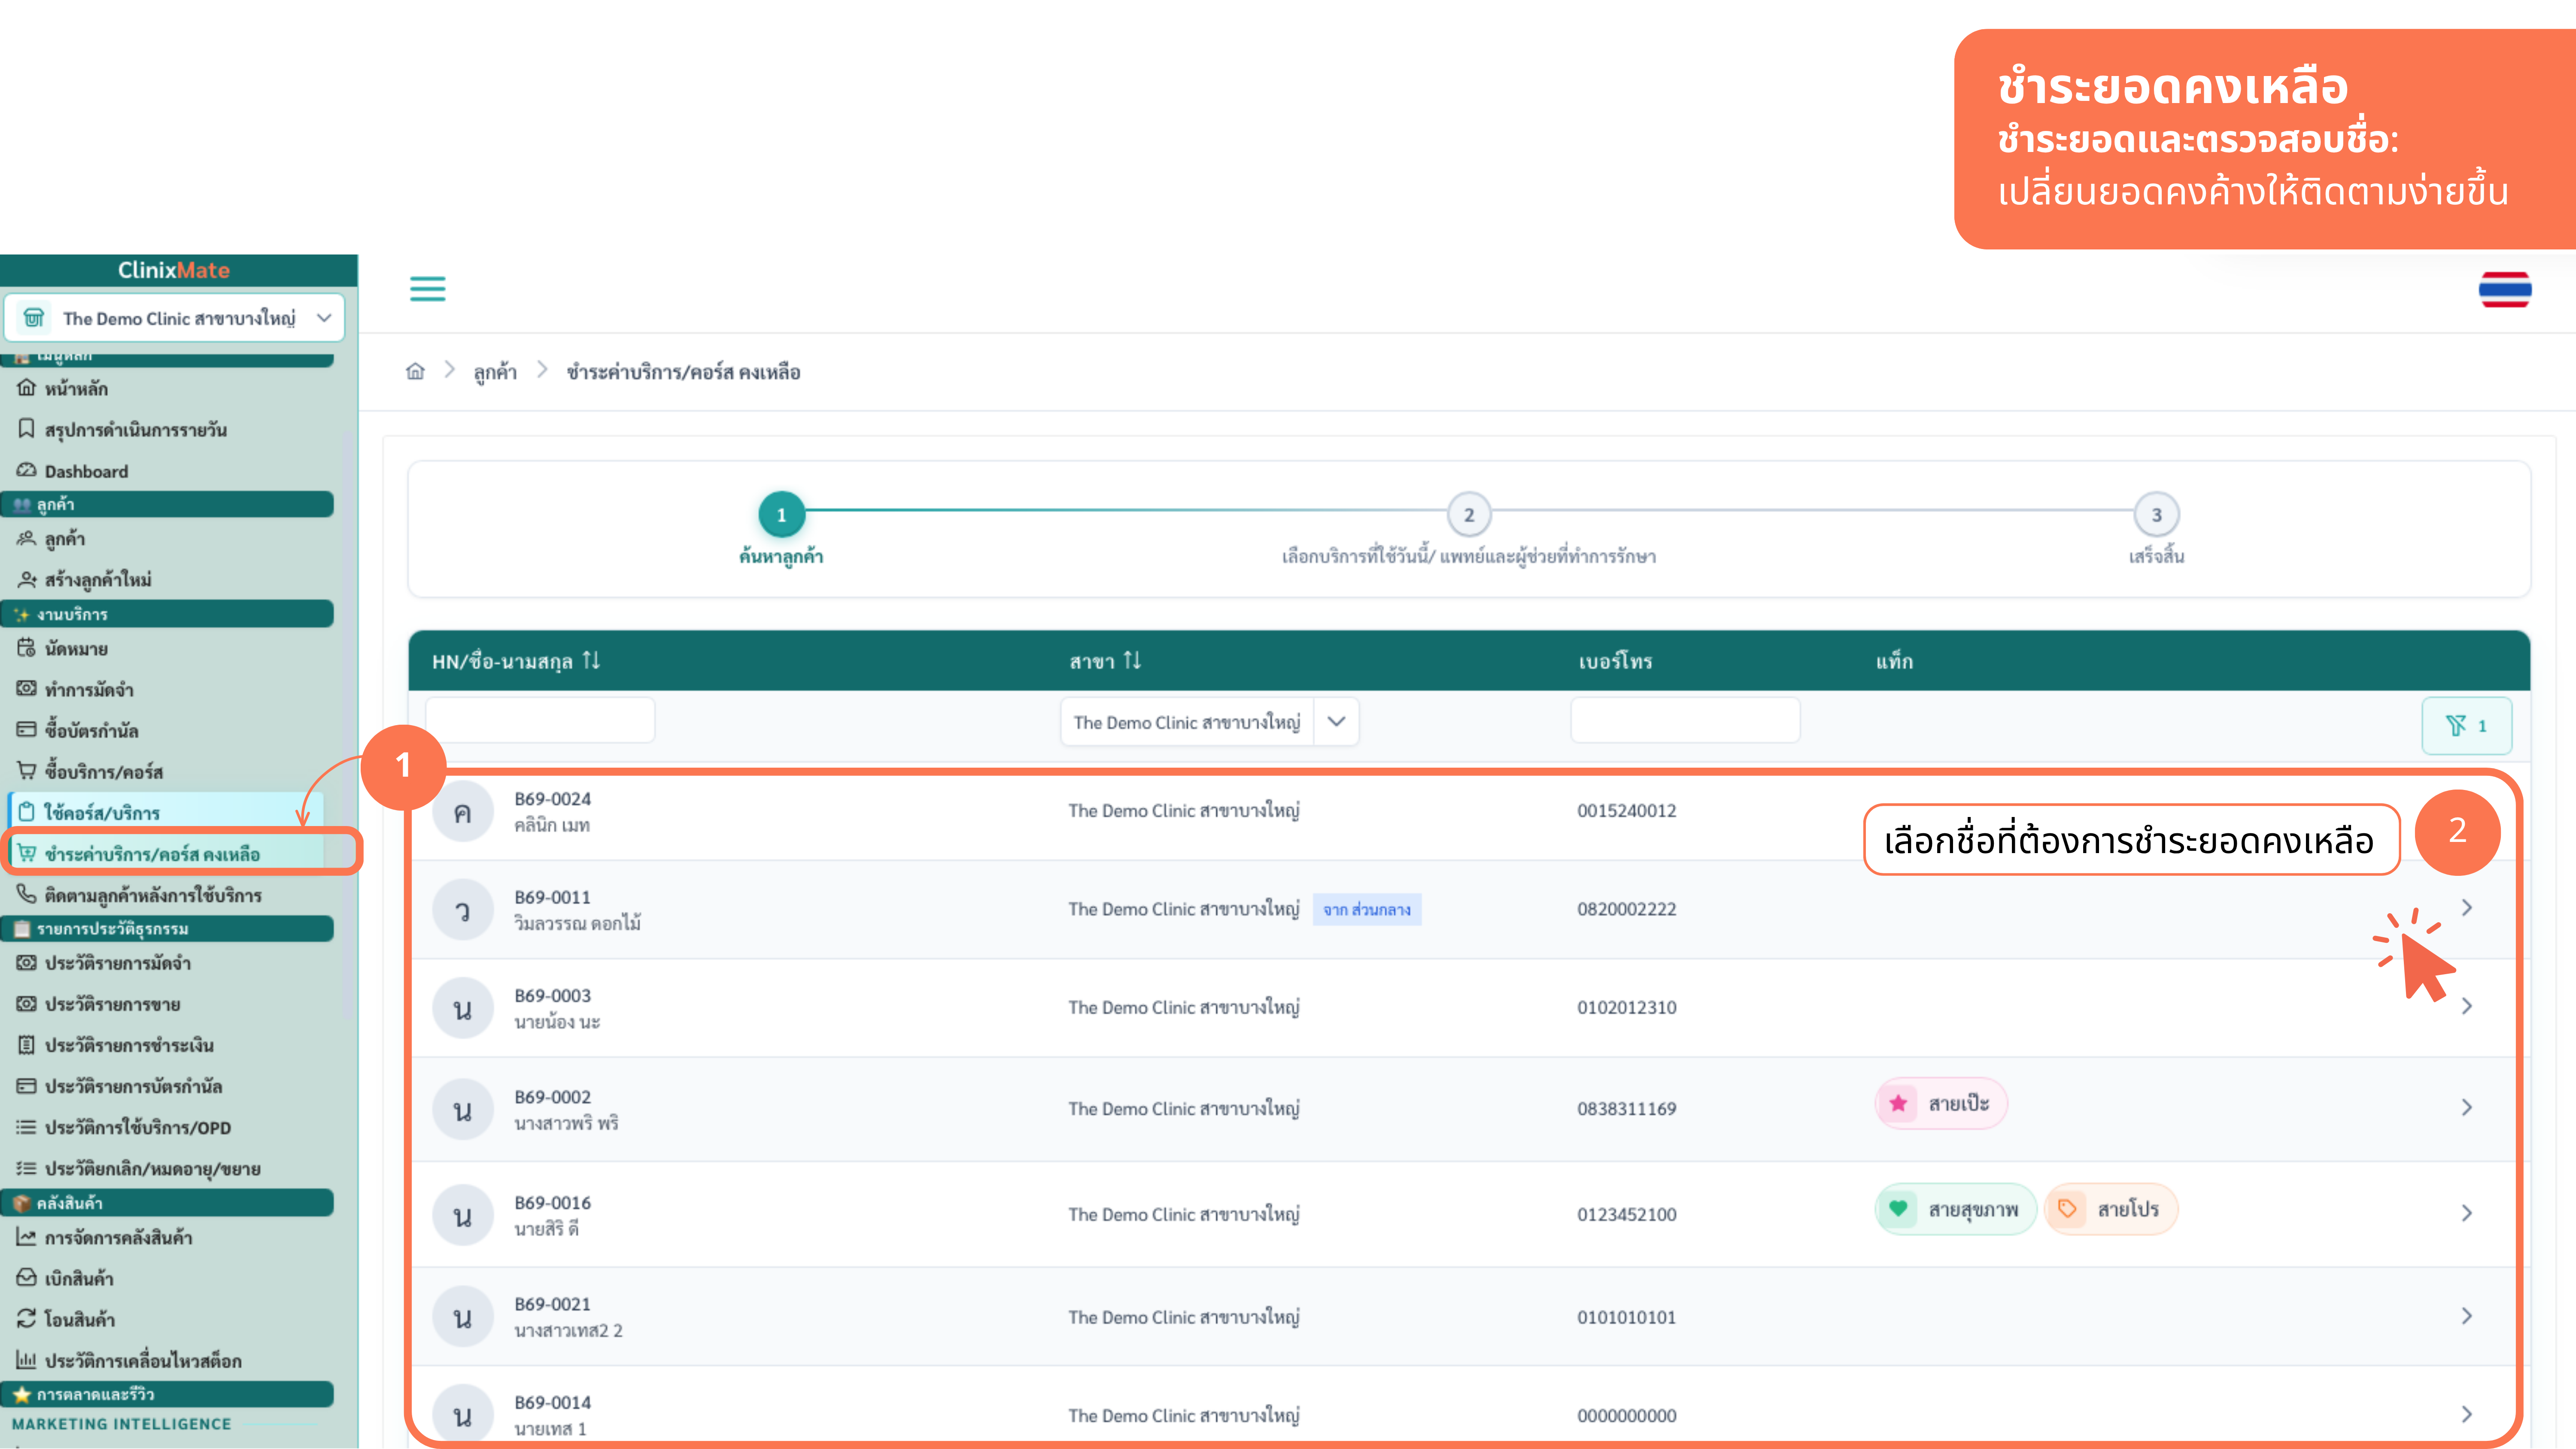Click the box icon beside เบิกสินค้า
The width and height of the screenshot is (2576, 1449).
26,1278
